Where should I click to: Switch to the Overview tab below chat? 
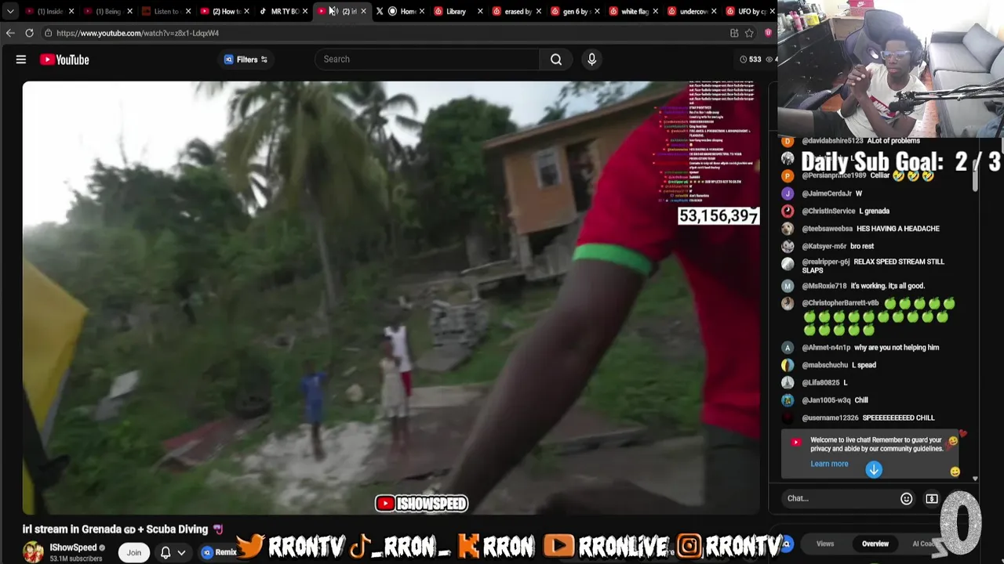875,544
